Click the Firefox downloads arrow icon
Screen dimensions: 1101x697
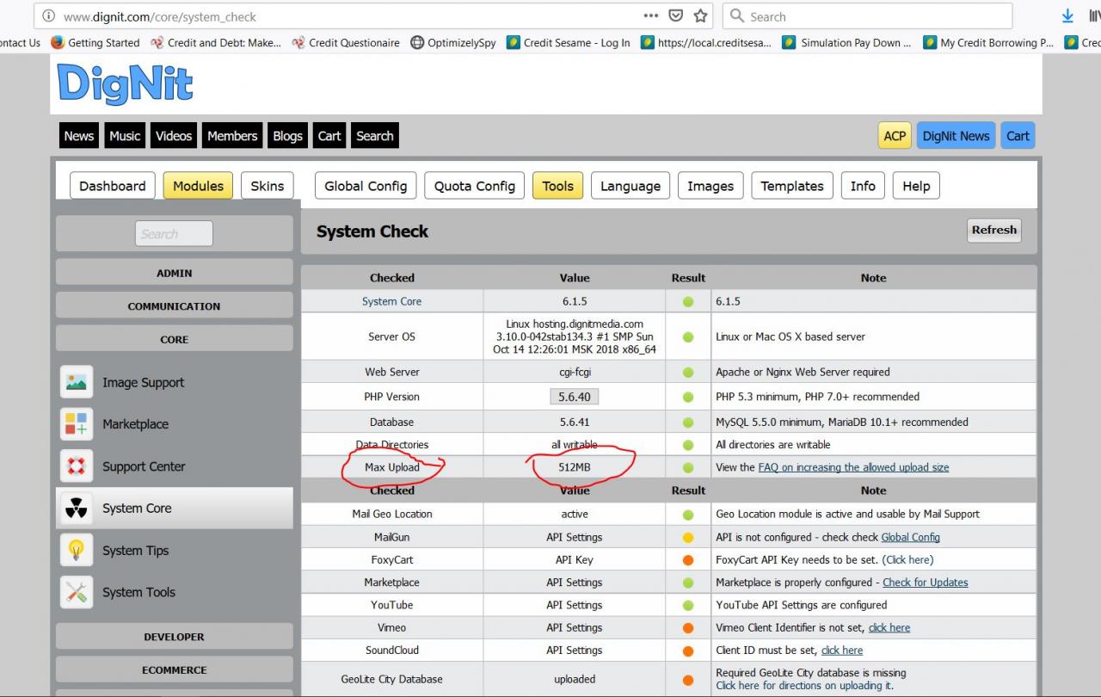pos(1067,16)
